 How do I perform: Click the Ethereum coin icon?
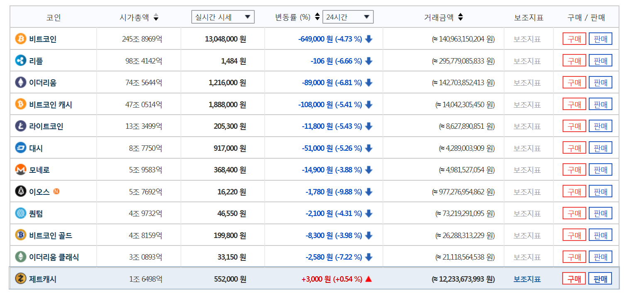(20, 83)
